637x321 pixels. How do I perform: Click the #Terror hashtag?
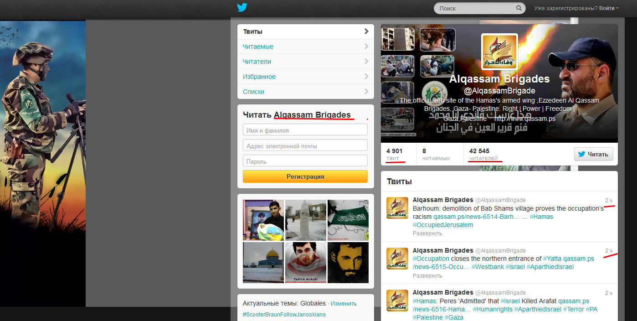point(573,309)
